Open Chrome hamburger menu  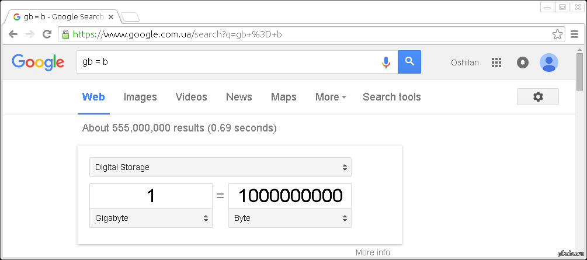(575, 34)
